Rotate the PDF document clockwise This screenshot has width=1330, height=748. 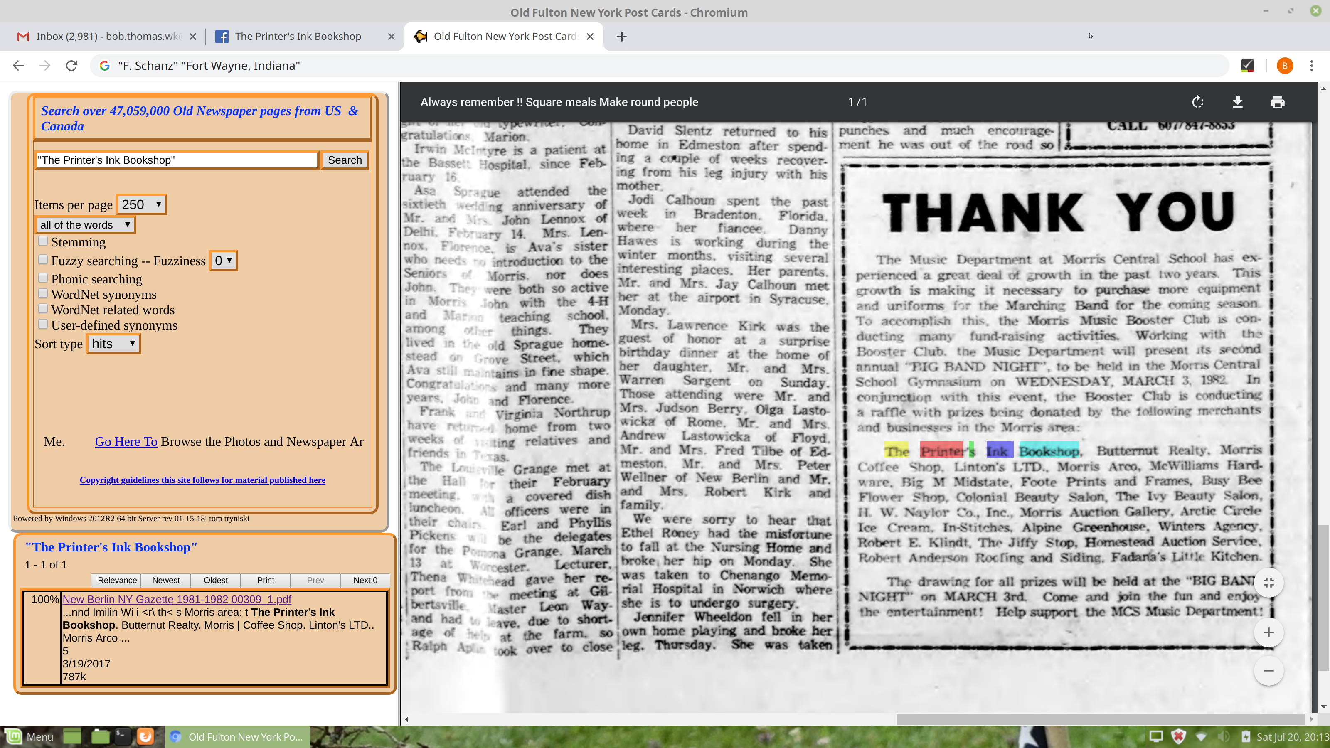click(1198, 102)
